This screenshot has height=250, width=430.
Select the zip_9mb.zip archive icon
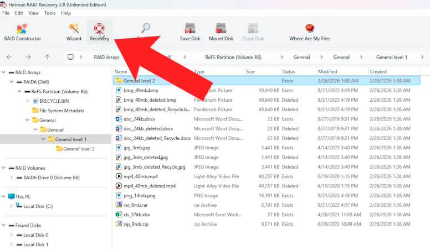[x=119, y=224]
